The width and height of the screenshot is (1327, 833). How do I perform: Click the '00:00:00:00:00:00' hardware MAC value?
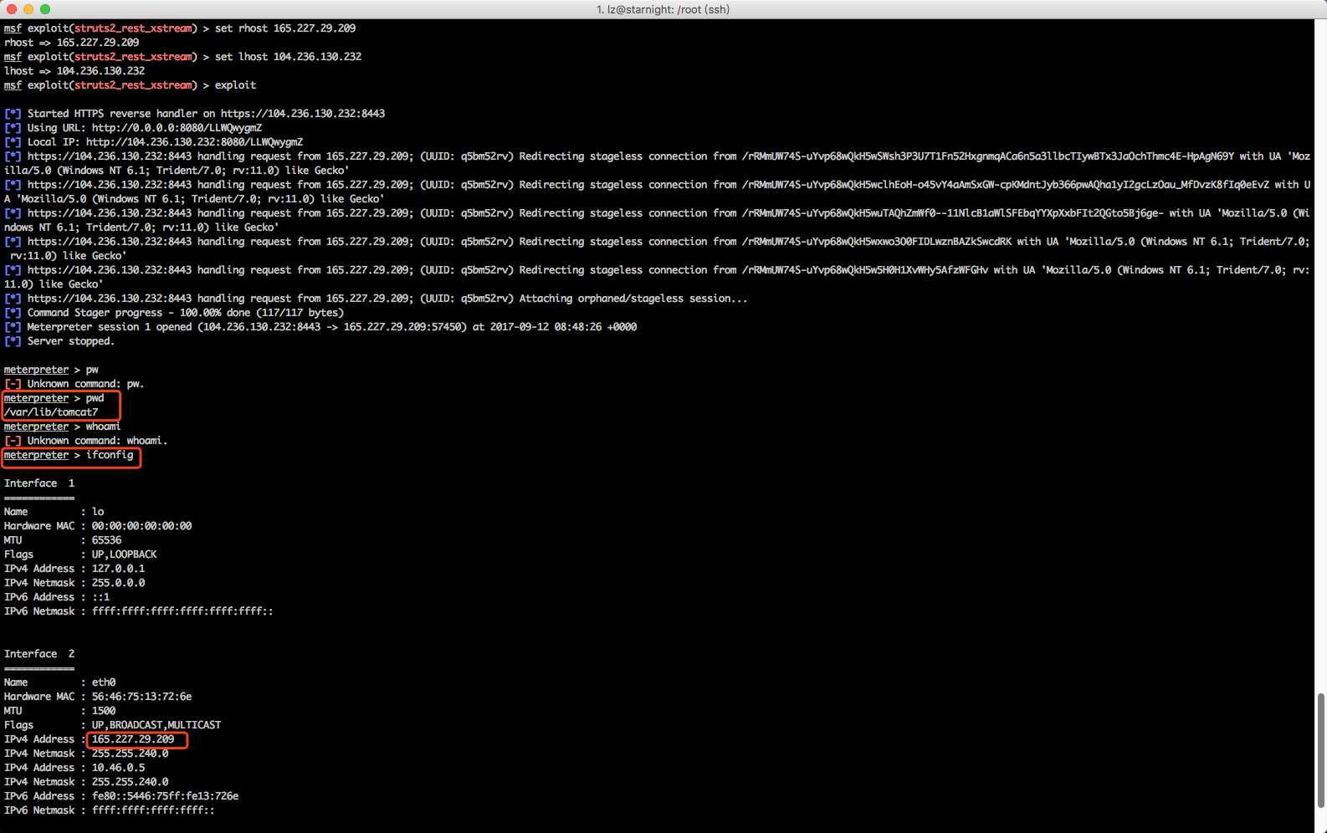pos(142,526)
